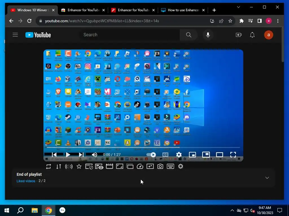Open Enhancer options gear below video

click(x=181, y=166)
